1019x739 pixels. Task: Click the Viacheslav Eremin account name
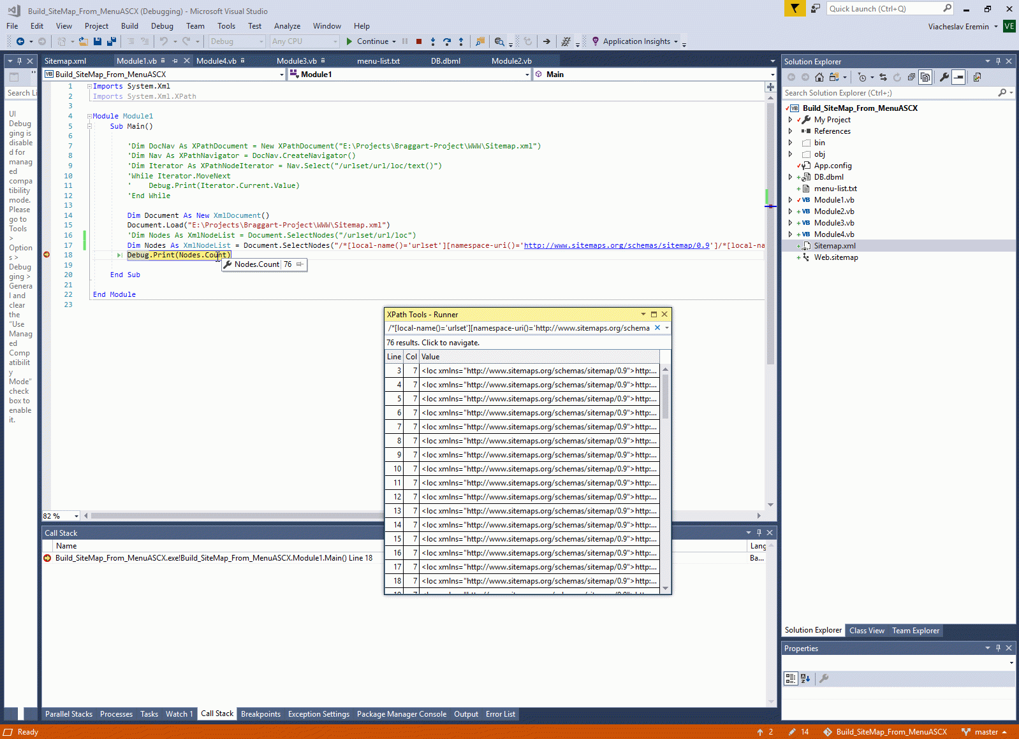pyautogui.click(x=958, y=27)
